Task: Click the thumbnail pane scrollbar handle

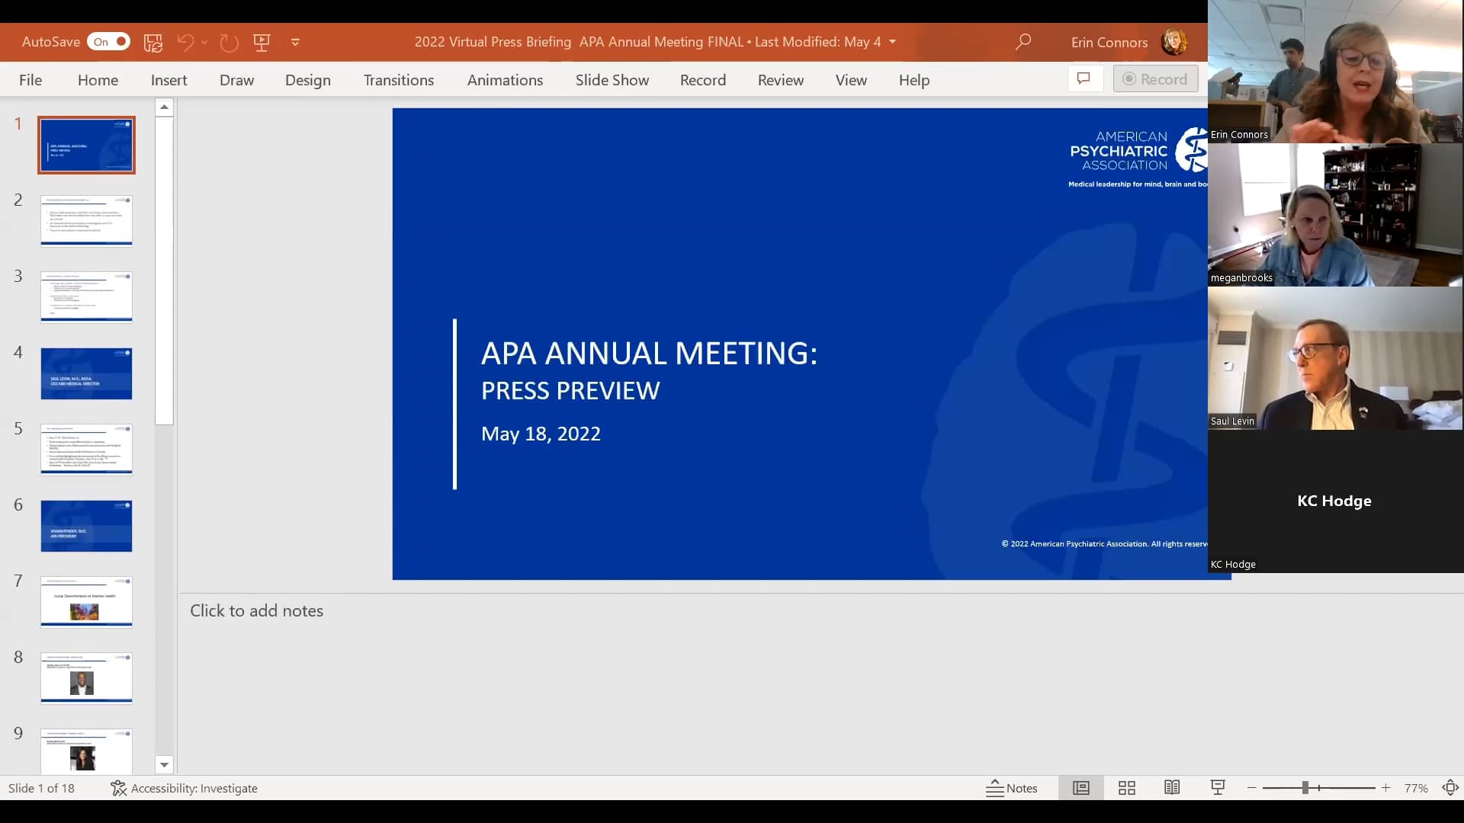Action: pyautogui.click(x=164, y=271)
